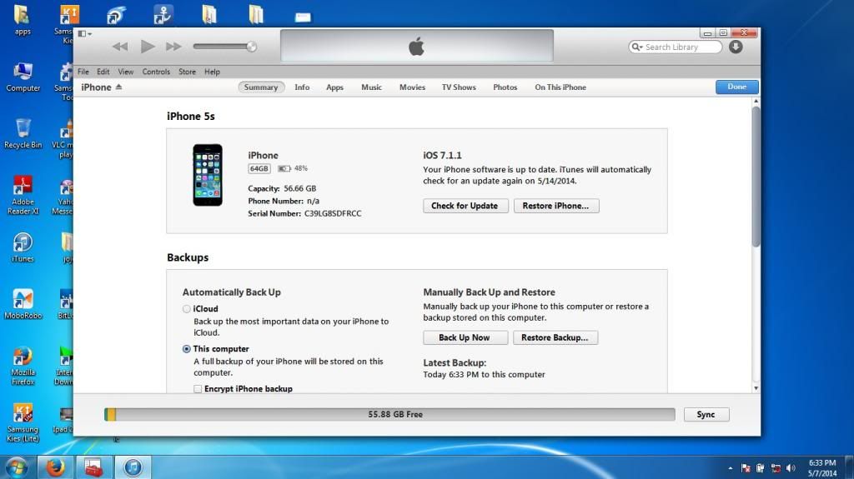Click the battery level icon
Image resolution: width=854 pixels, height=479 pixels.
tap(284, 169)
